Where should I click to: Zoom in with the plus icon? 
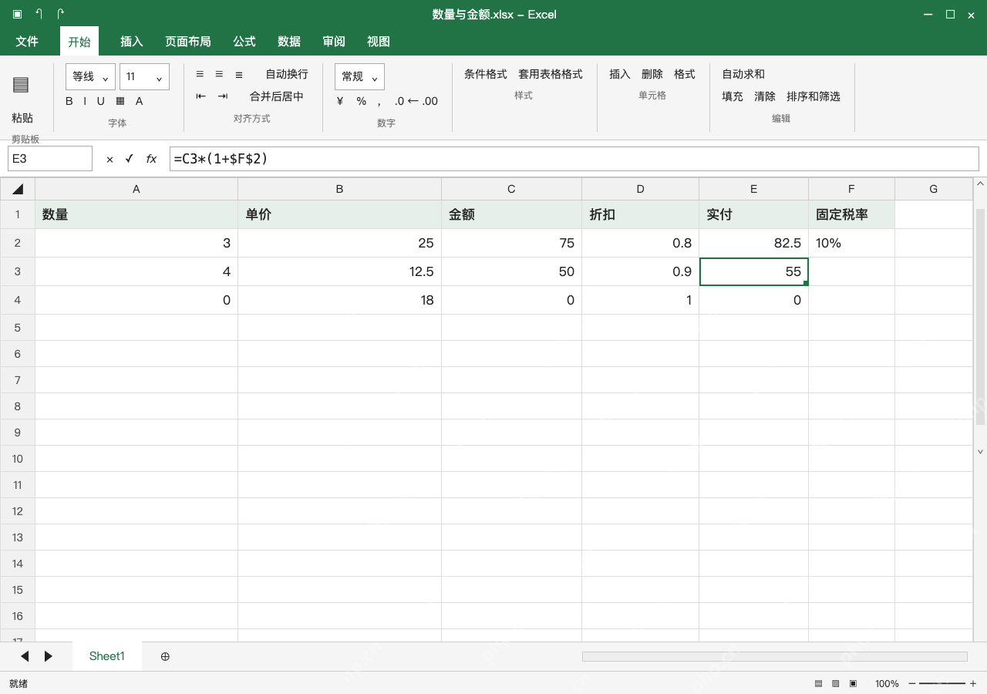tap(973, 683)
